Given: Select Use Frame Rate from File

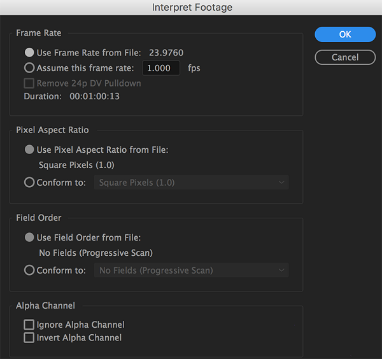Looking at the screenshot, I should (x=29, y=53).
